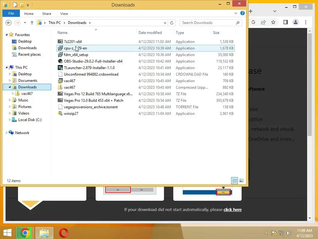This screenshot has width=318, height=239.
Task: Sort files by Type column header
Action: tap(180, 32)
